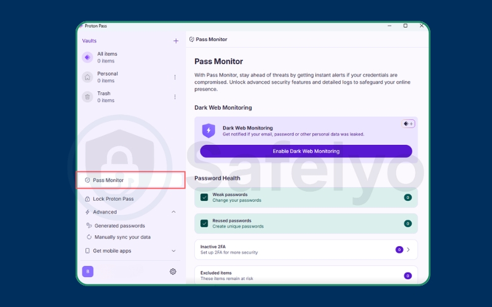
Task: Select the All items vault icon
Action: click(x=87, y=57)
